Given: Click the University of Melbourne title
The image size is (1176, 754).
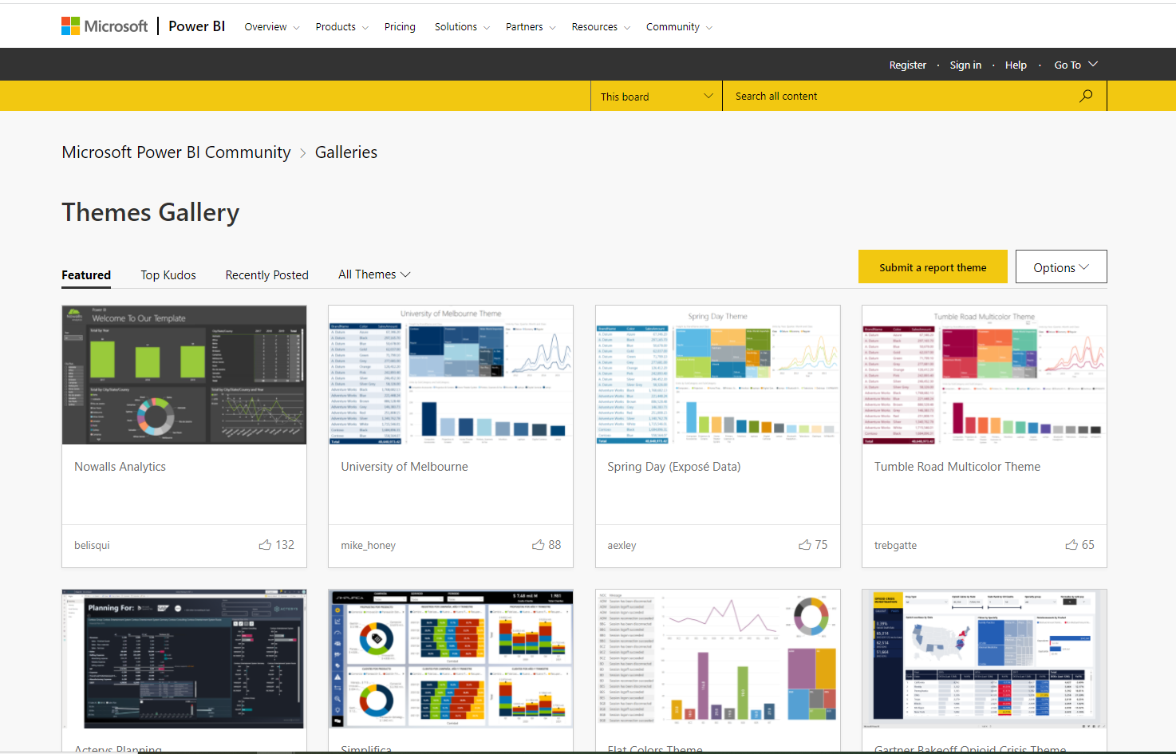Looking at the screenshot, I should point(404,467).
